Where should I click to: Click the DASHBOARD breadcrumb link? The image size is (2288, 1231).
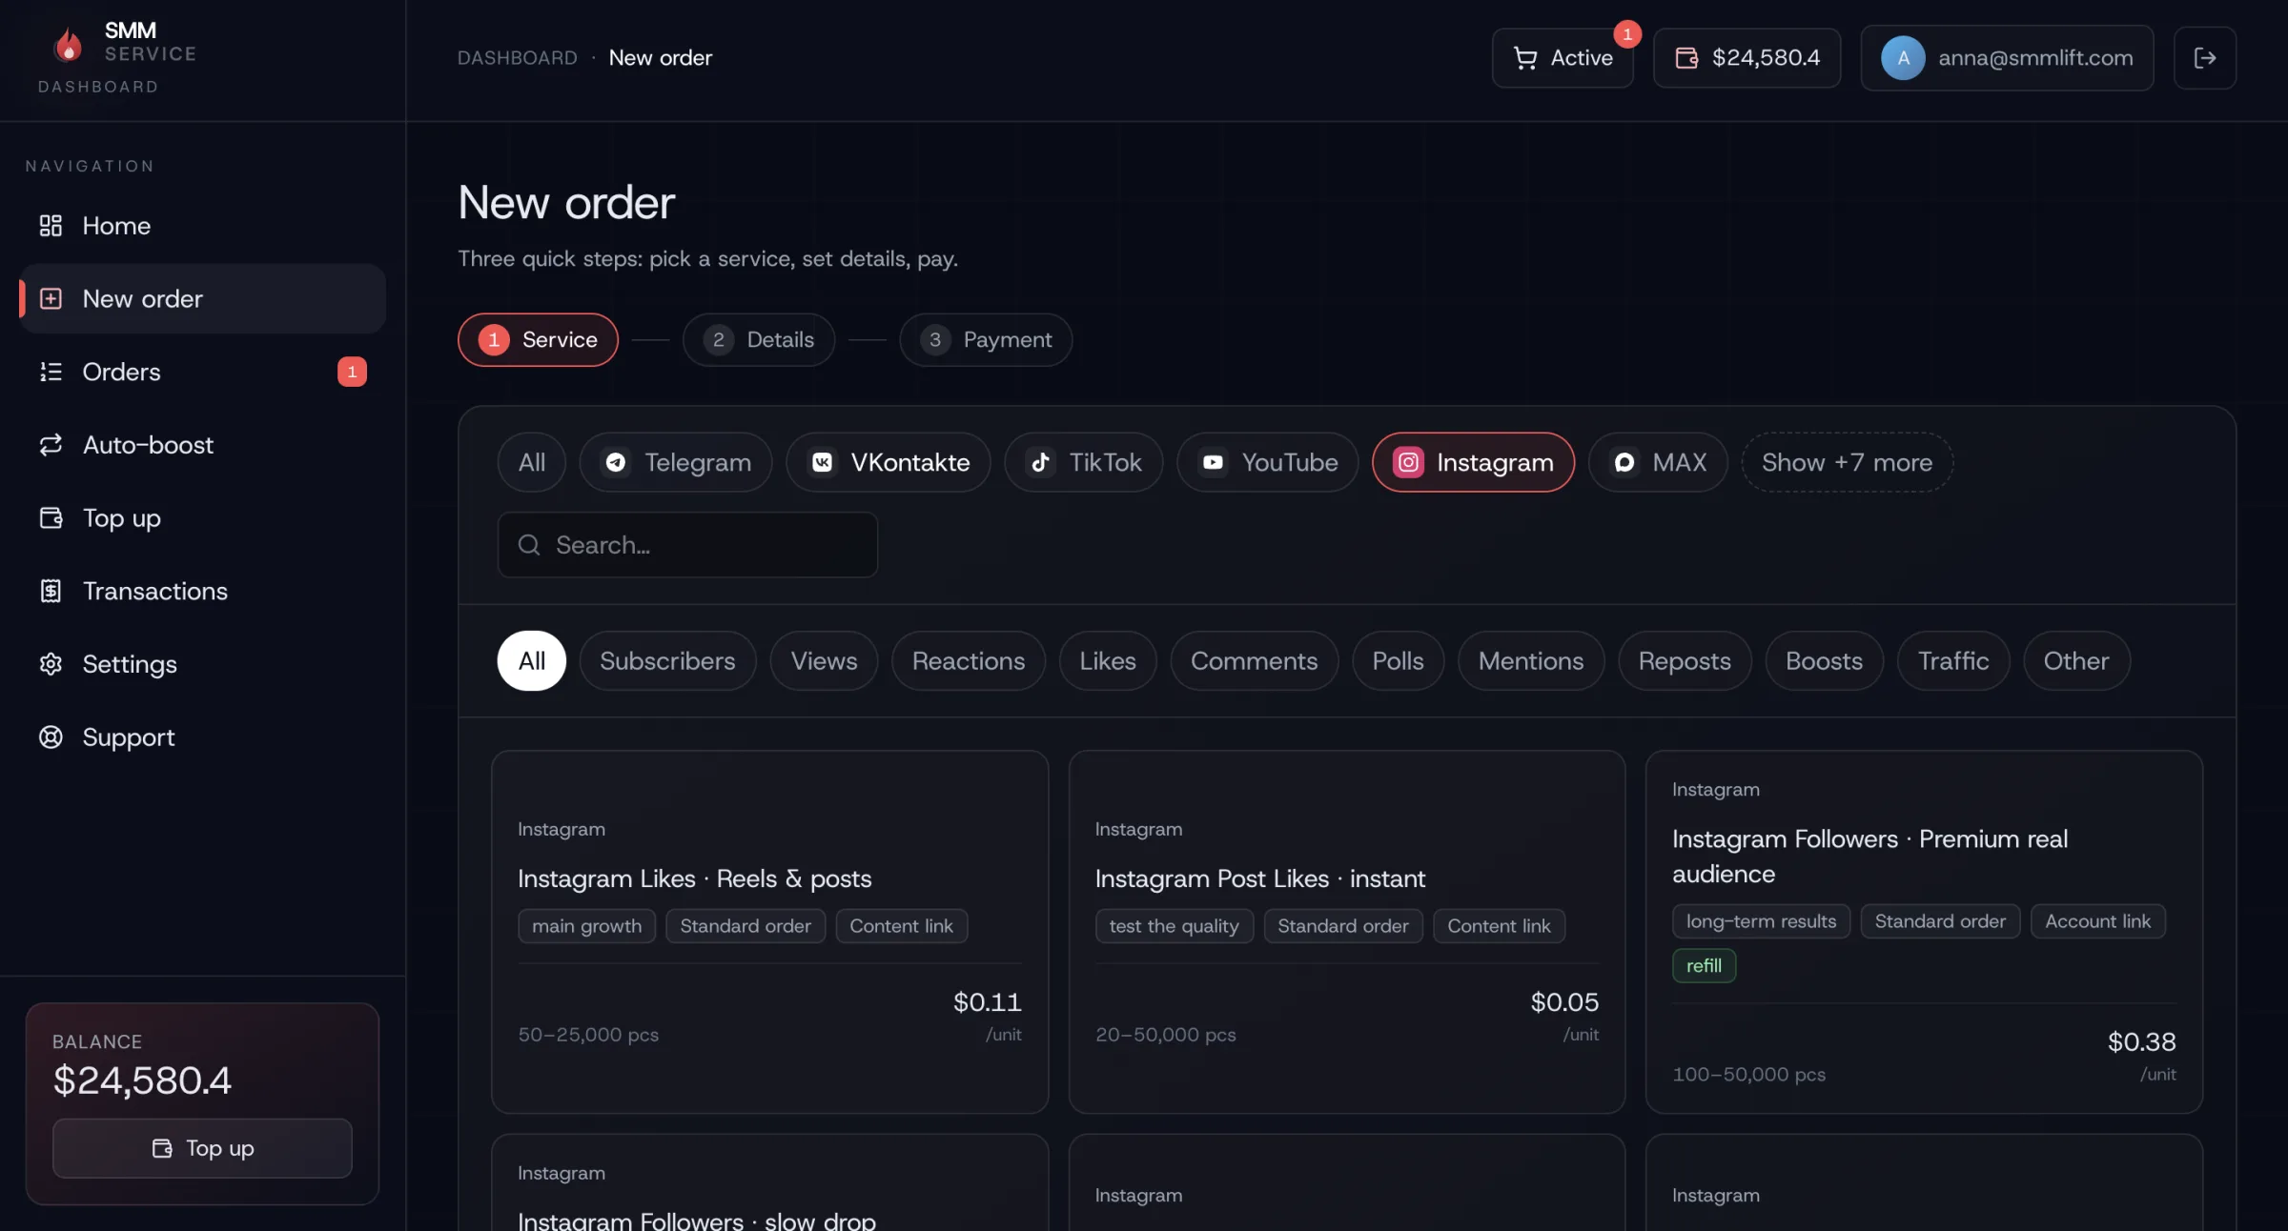tap(517, 58)
